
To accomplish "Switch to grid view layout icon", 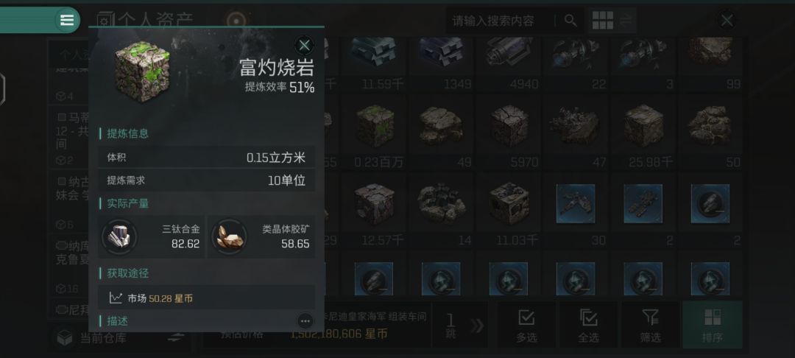I will point(603,21).
